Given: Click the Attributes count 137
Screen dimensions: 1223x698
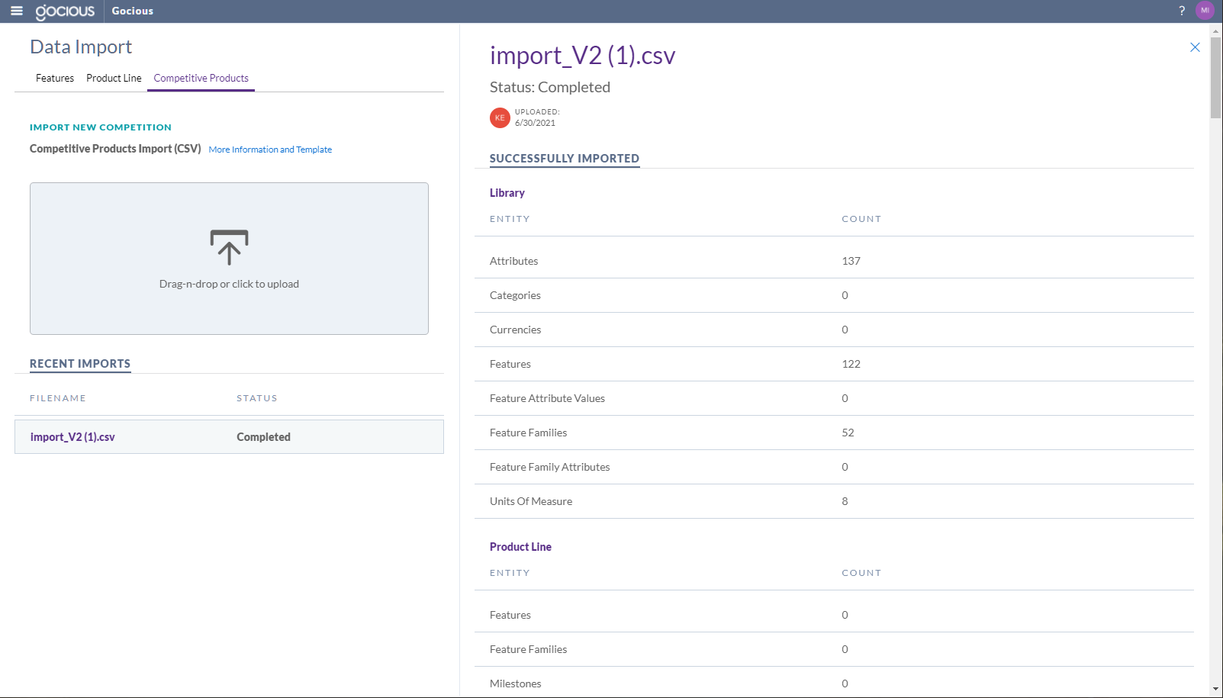Looking at the screenshot, I should pos(851,261).
